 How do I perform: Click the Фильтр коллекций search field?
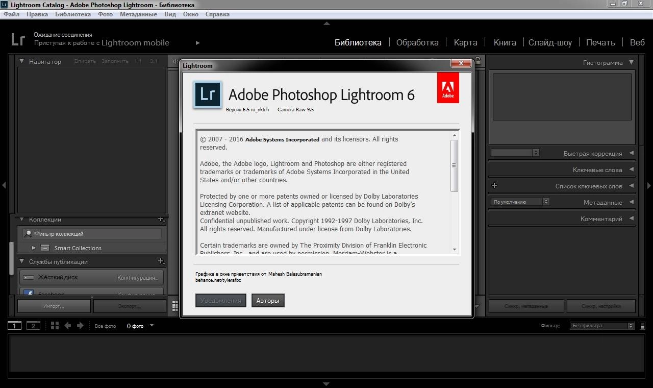click(92, 234)
